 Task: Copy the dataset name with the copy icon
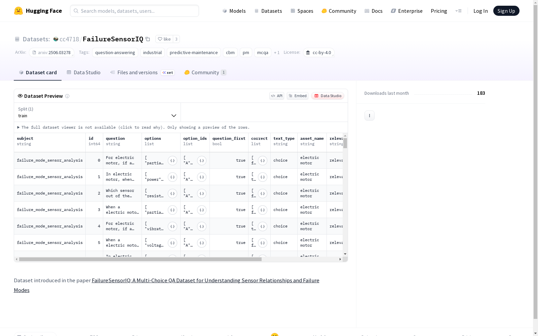[148, 39]
